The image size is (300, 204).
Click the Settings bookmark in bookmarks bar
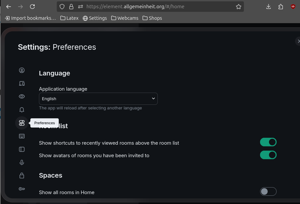(x=95, y=18)
